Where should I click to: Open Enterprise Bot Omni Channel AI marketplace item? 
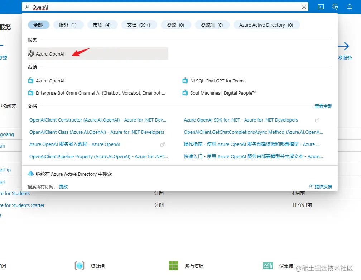(100, 93)
